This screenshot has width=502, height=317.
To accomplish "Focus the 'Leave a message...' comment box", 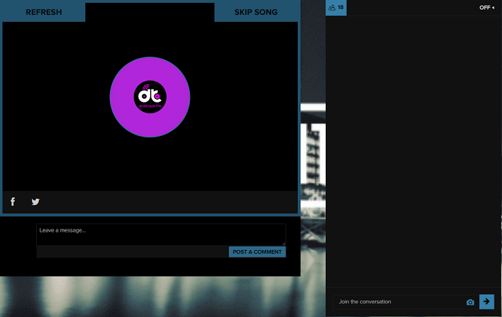I will click(161, 235).
